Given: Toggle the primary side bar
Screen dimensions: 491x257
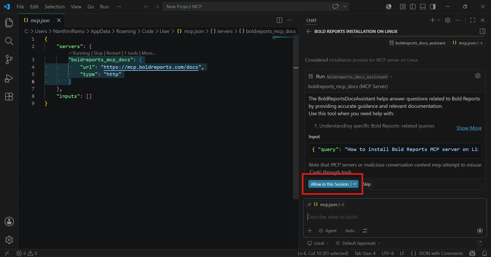Looking at the screenshot, I should pyautogui.click(x=413, y=7).
